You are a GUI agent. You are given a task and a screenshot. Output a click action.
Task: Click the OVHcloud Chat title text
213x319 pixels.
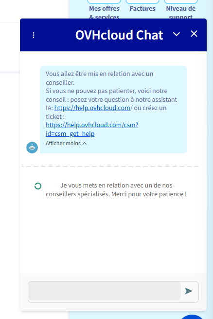coord(119,35)
